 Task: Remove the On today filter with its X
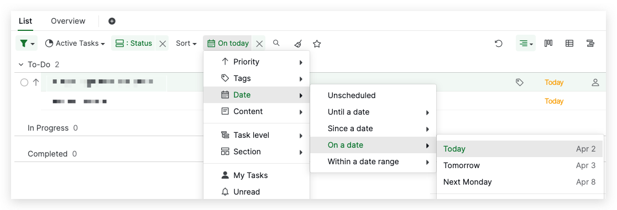[259, 44]
